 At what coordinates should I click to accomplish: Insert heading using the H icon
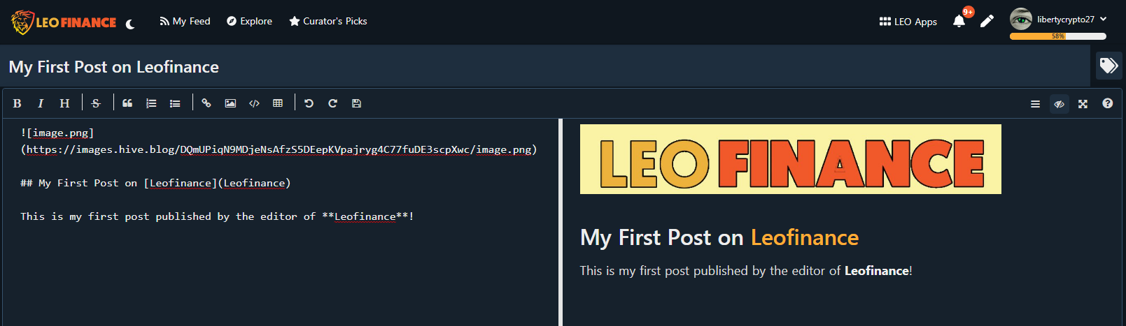64,103
